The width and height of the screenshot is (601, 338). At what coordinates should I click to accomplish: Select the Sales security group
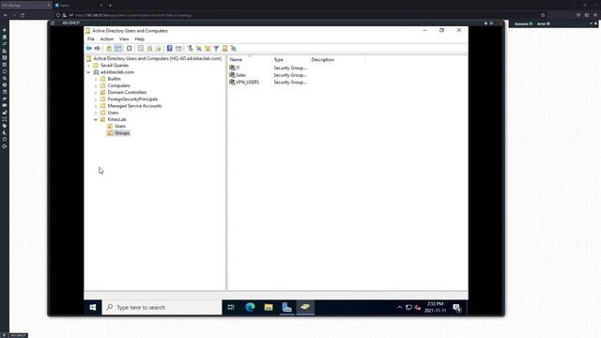[x=238, y=75]
